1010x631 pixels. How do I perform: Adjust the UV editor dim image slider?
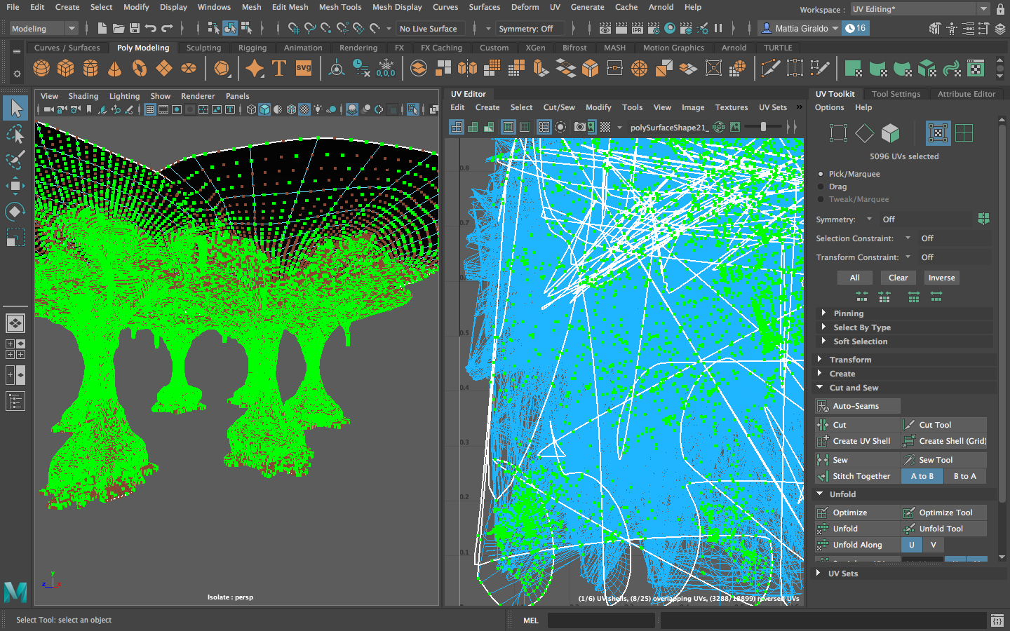[763, 127]
